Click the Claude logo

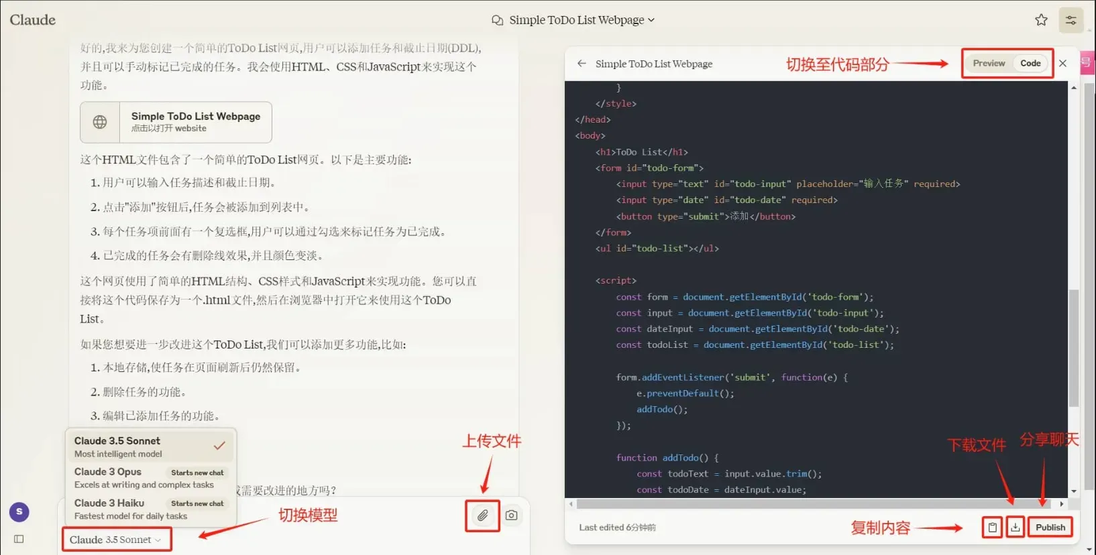(x=32, y=20)
